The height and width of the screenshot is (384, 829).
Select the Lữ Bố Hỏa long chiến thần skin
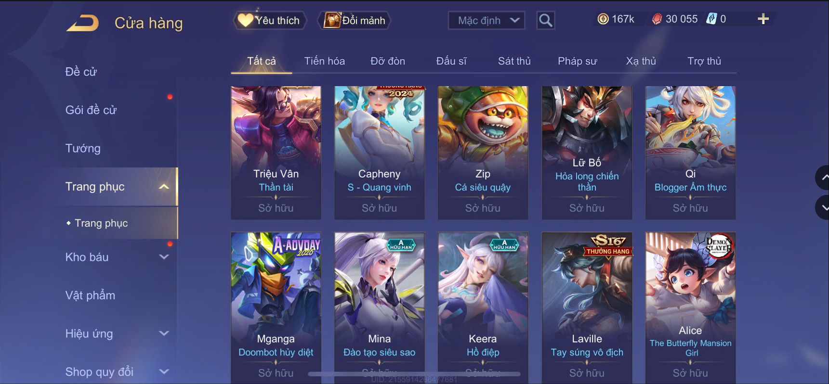587,153
